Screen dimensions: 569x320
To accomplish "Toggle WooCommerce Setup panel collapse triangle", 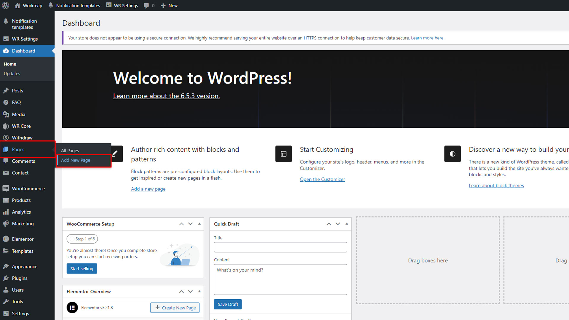I will coord(199,224).
